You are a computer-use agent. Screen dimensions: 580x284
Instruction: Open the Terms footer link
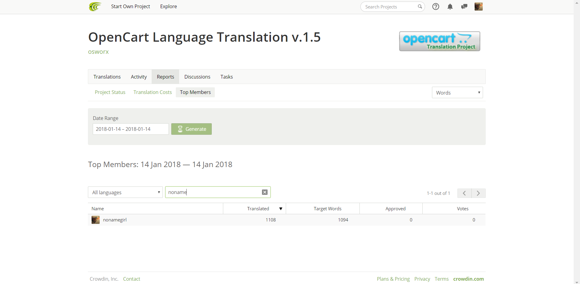[x=442, y=279]
